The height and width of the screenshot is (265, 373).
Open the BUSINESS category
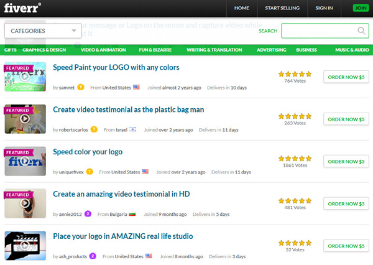tap(306, 50)
